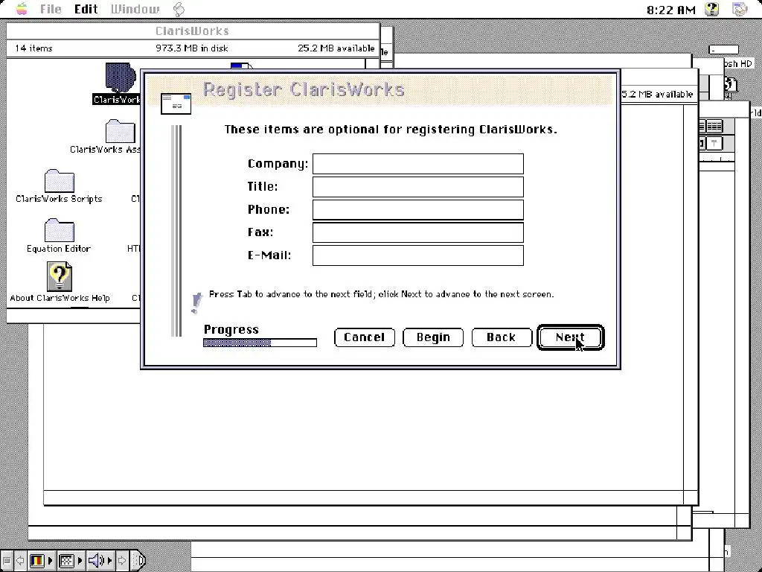Select the About ClarisWorks Help file

[x=60, y=277]
